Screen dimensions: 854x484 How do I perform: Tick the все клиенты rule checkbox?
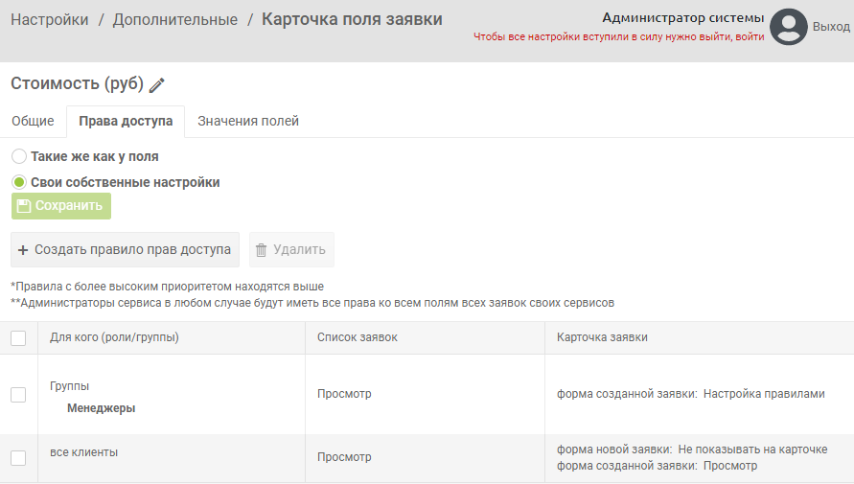[18, 458]
